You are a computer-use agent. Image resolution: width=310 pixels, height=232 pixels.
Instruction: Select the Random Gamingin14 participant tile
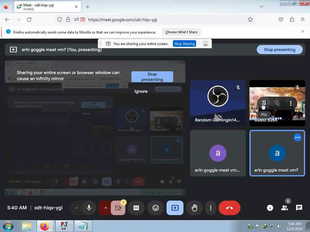[218, 103]
